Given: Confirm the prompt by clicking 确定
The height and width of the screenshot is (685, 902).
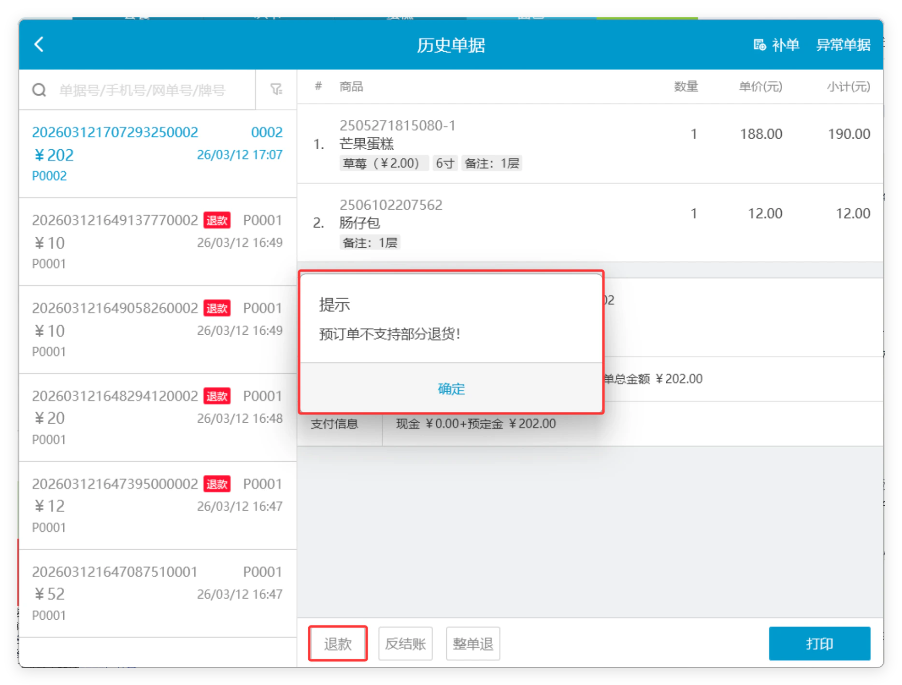Looking at the screenshot, I should 451,389.
